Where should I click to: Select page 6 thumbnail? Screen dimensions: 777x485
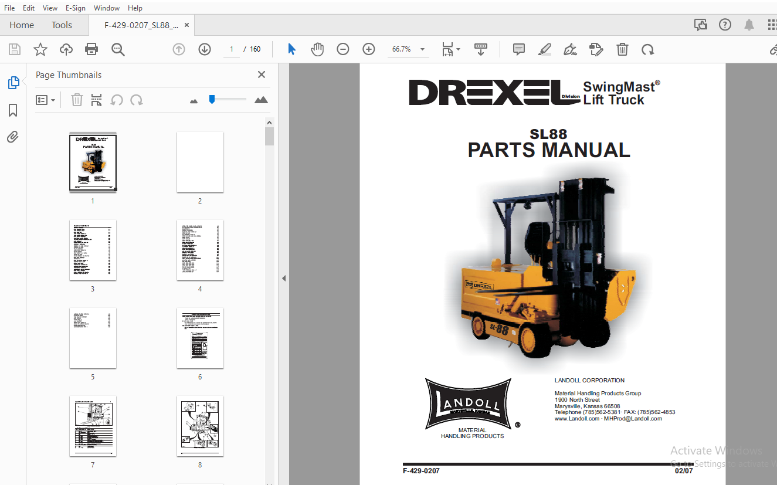[200, 338]
